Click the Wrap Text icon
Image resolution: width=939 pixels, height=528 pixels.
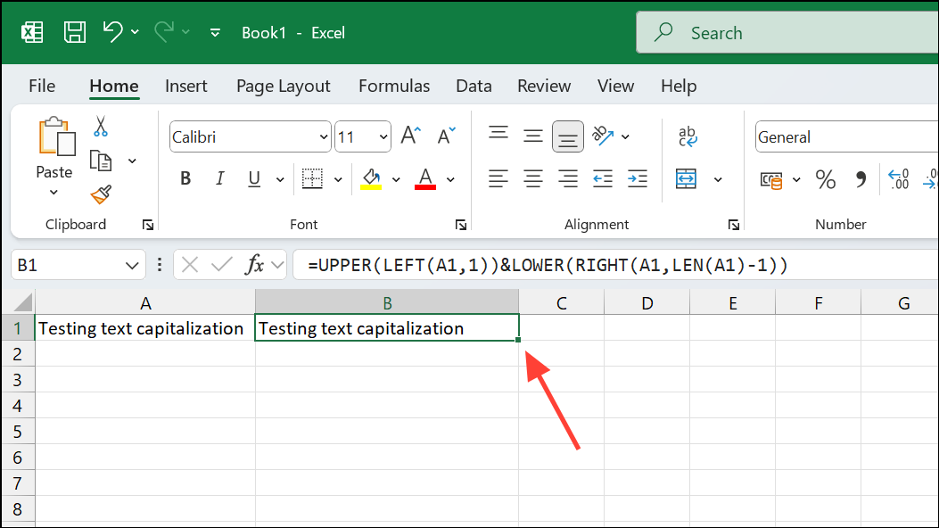click(x=687, y=136)
